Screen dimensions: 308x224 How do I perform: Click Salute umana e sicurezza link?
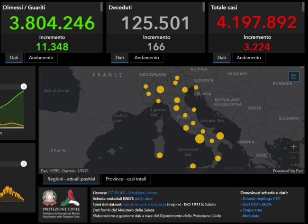[x=145, y=205]
